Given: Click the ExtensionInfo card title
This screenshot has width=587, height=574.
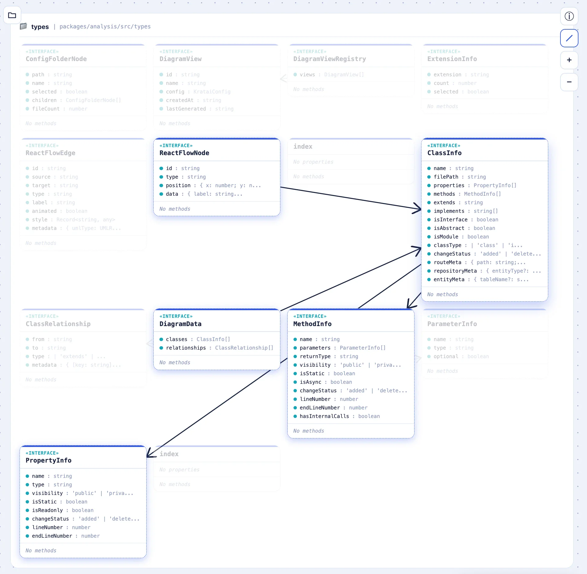Looking at the screenshot, I should click(x=452, y=59).
